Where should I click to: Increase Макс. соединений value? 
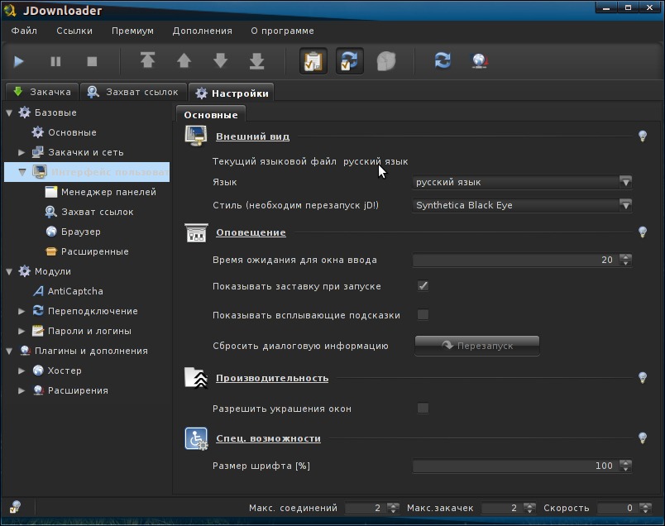(x=393, y=504)
